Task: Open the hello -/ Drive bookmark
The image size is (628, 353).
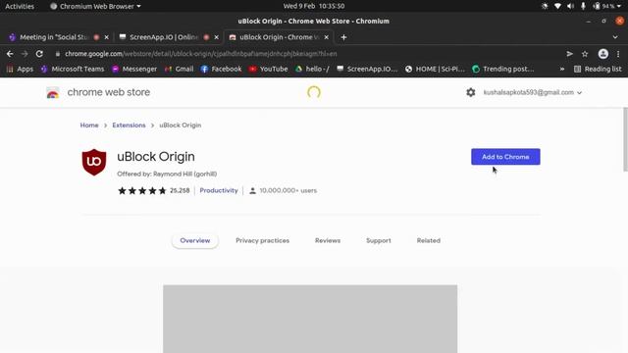Action: (312, 70)
